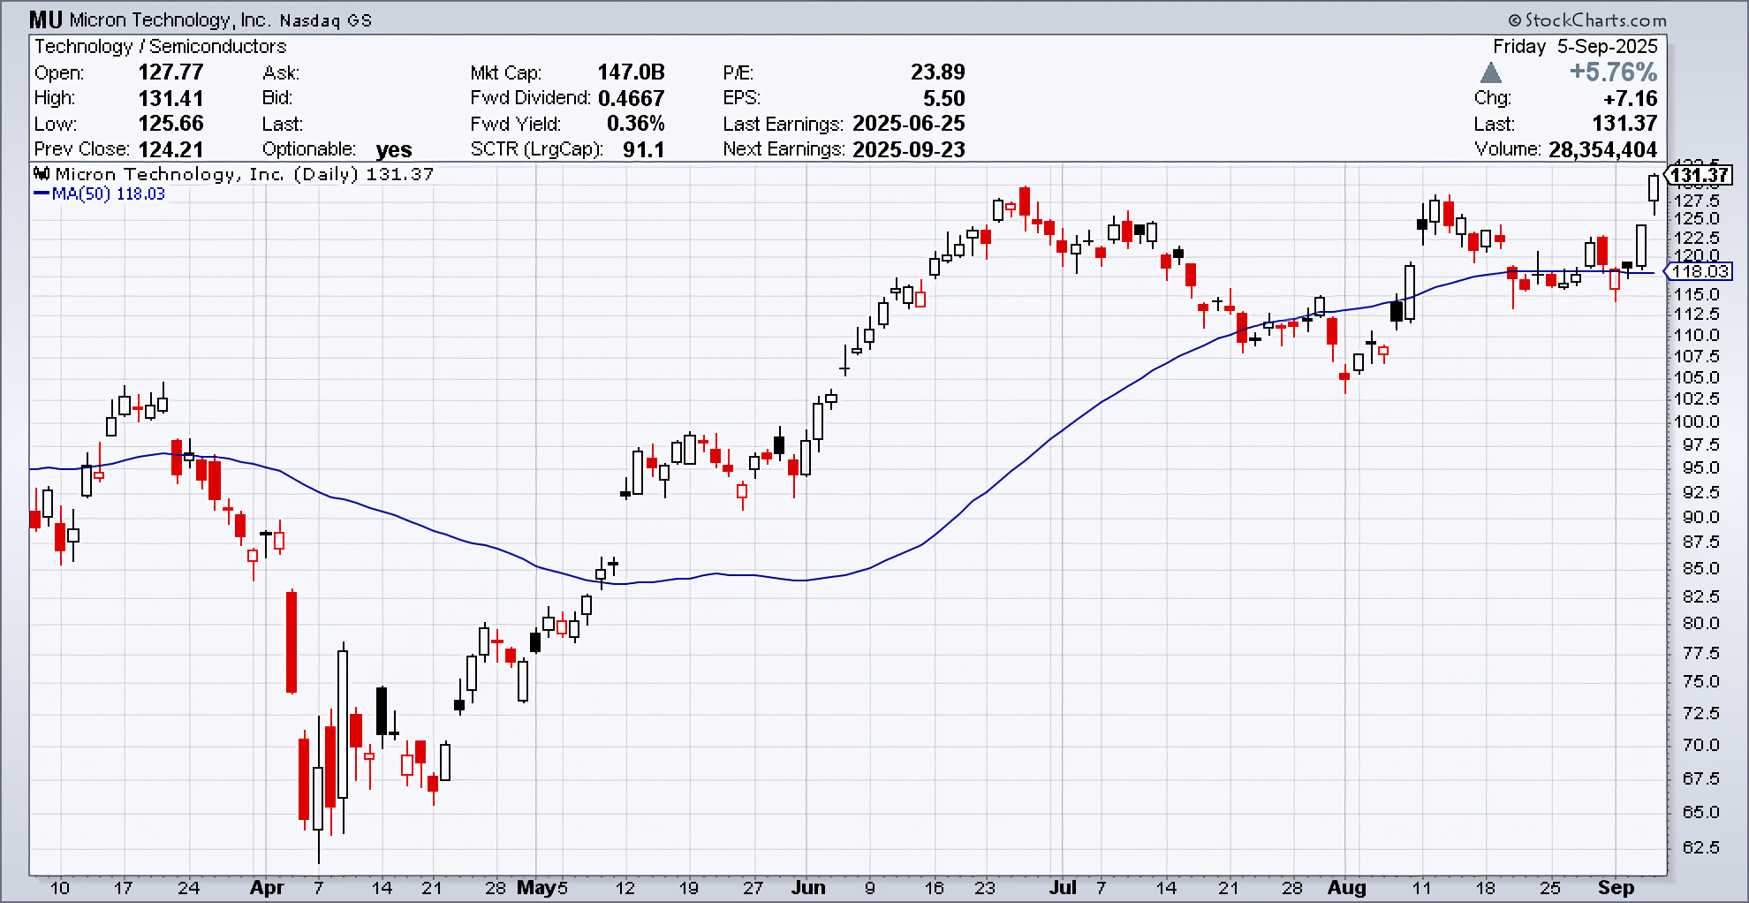The image size is (1749, 903).
Task: Click the Jun month label on date axis
Action: point(807,888)
